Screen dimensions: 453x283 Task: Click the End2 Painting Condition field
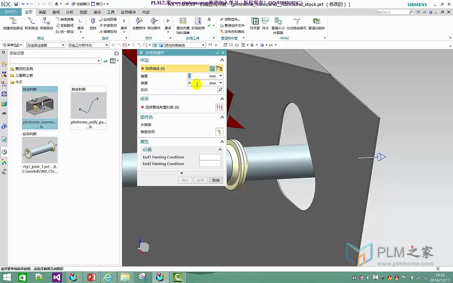[210, 164]
